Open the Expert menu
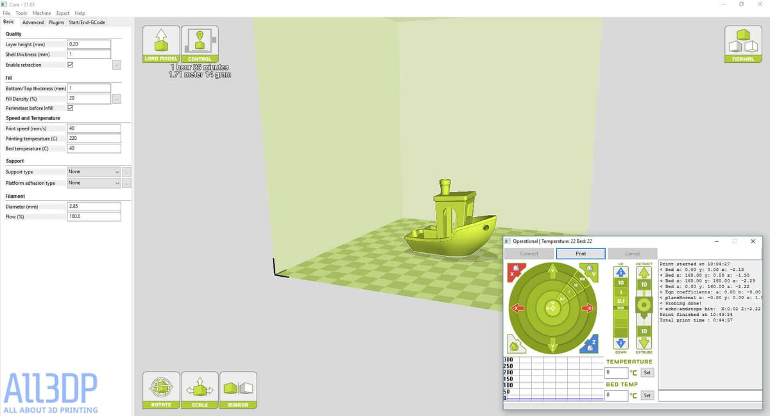Image resolution: width=770 pixels, height=416 pixels. (x=63, y=13)
